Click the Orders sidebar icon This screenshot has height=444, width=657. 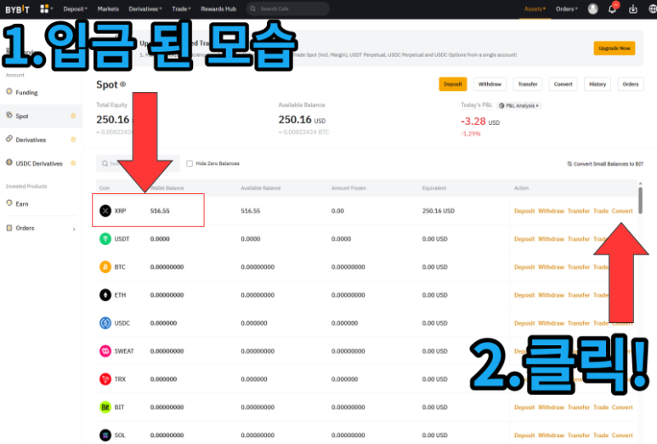coord(9,228)
